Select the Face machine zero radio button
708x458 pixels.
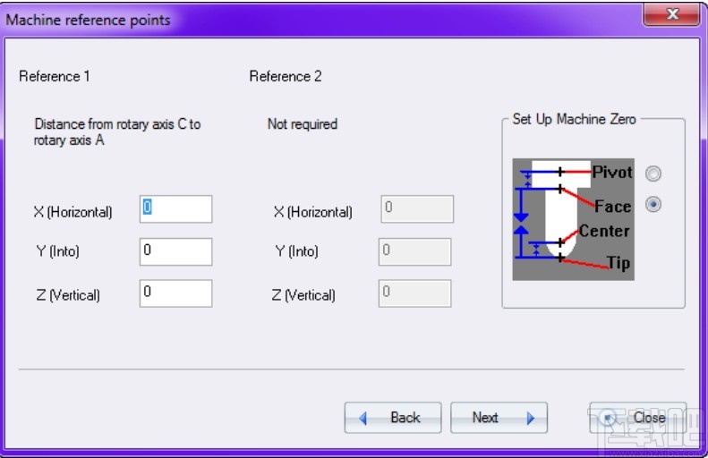[653, 205]
